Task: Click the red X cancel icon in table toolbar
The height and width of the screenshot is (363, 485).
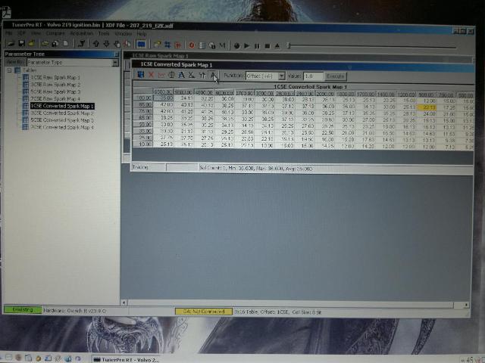Action: pos(150,76)
